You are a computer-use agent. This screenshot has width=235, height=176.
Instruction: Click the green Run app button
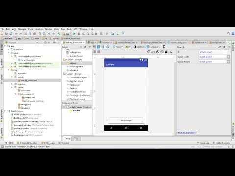point(74,34)
